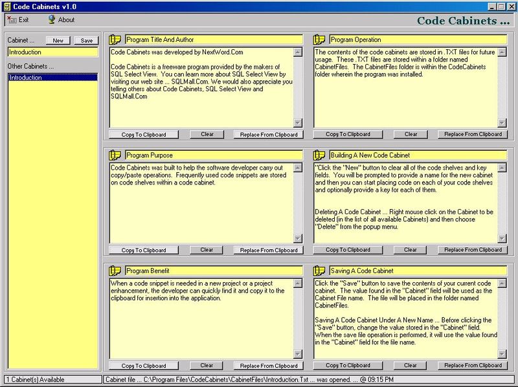Click scroll down arrow in Saving A Code Cabinet text
This screenshot has width=518, height=387.
502,354
